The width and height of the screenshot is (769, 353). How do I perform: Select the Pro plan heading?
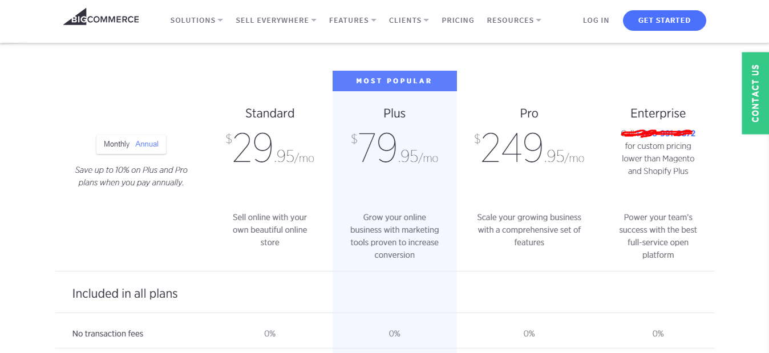point(529,113)
